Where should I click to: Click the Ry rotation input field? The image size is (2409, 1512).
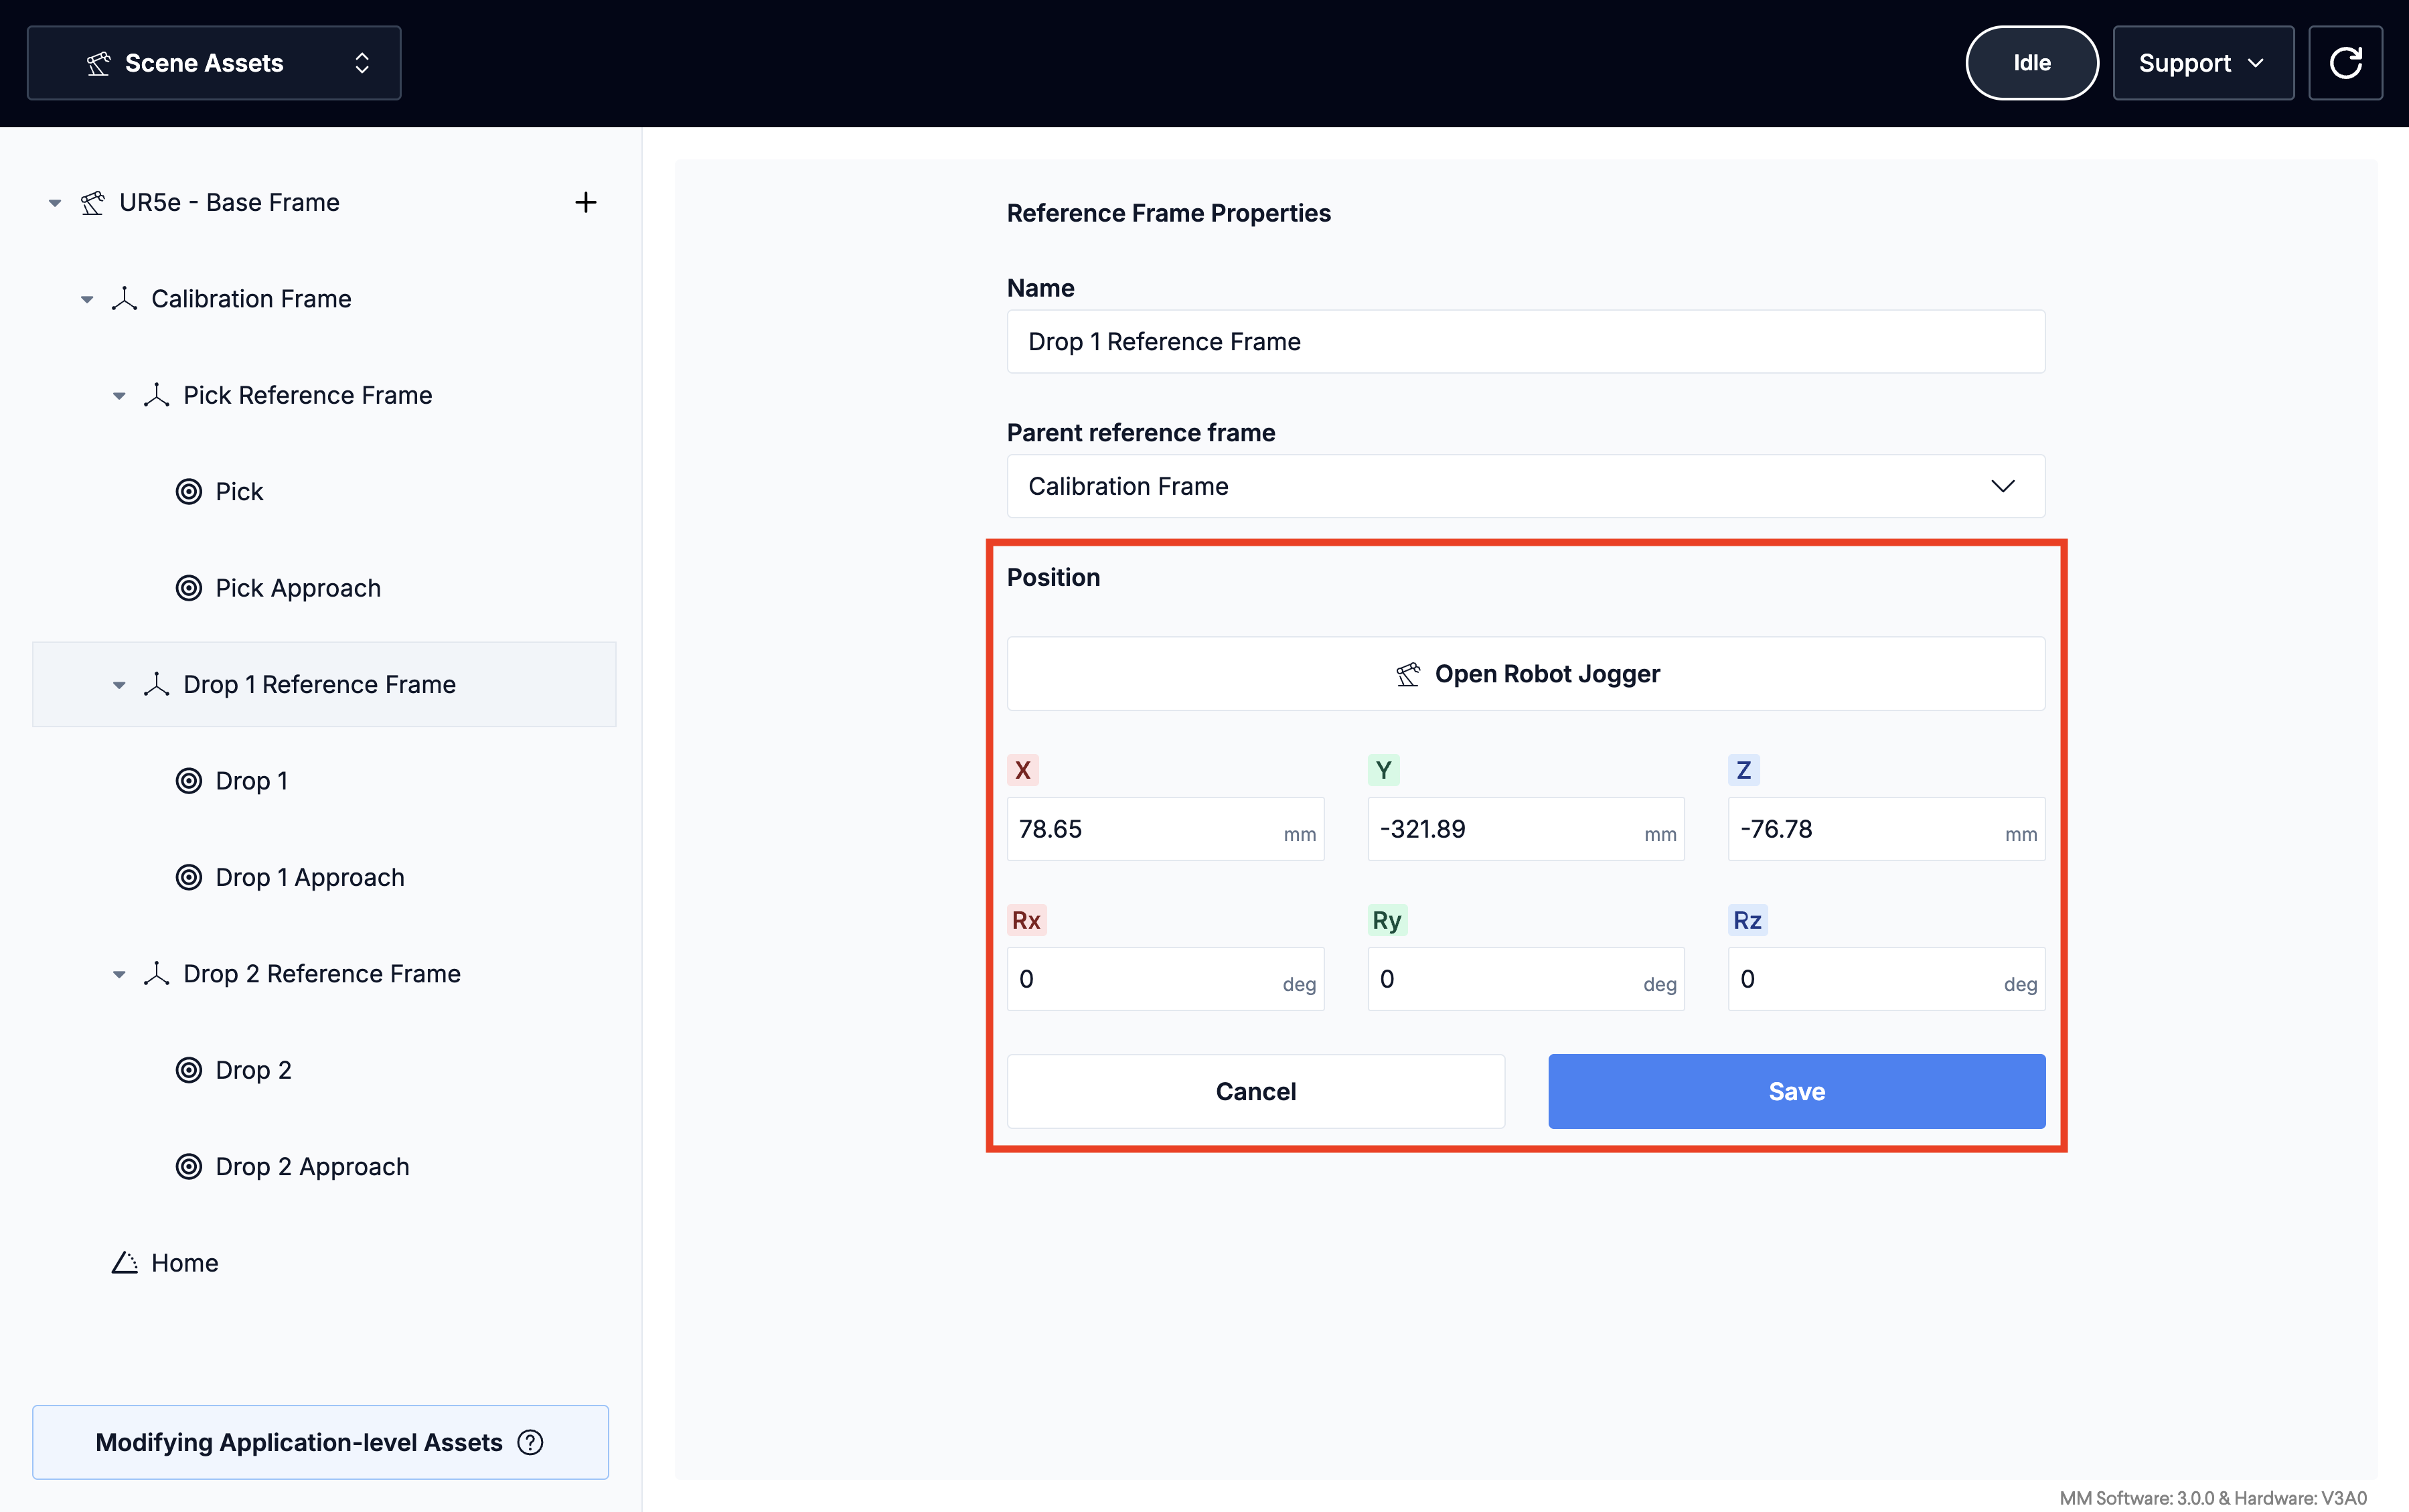pos(1525,979)
